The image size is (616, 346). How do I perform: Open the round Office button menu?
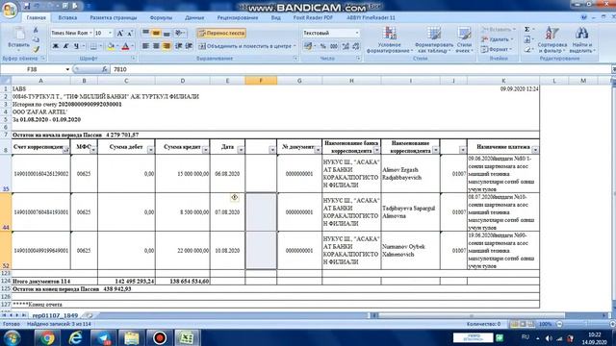[x=10, y=10]
